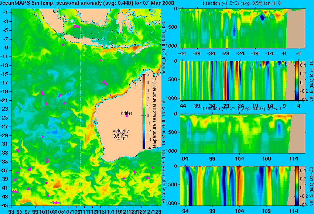
Task: Click the '93' longitude tick under the main map
Action: click(x=11, y=211)
